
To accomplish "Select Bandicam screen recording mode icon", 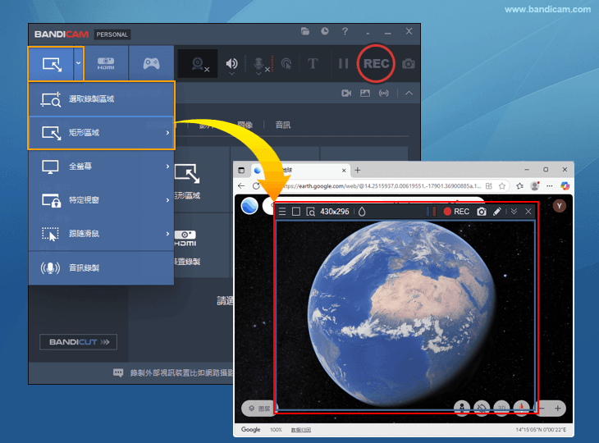I will (x=52, y=64).
